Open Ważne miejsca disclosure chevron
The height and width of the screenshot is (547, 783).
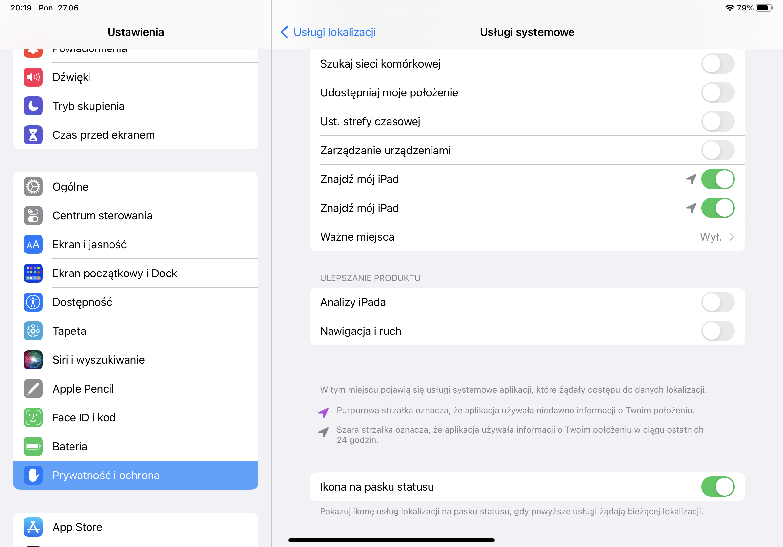(732, 237)
